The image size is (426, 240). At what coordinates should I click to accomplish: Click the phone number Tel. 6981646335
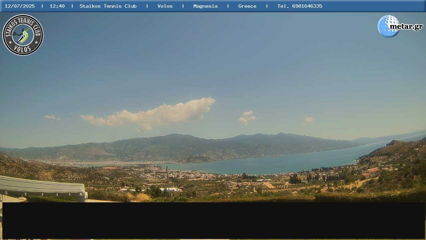tap(300, 6)
